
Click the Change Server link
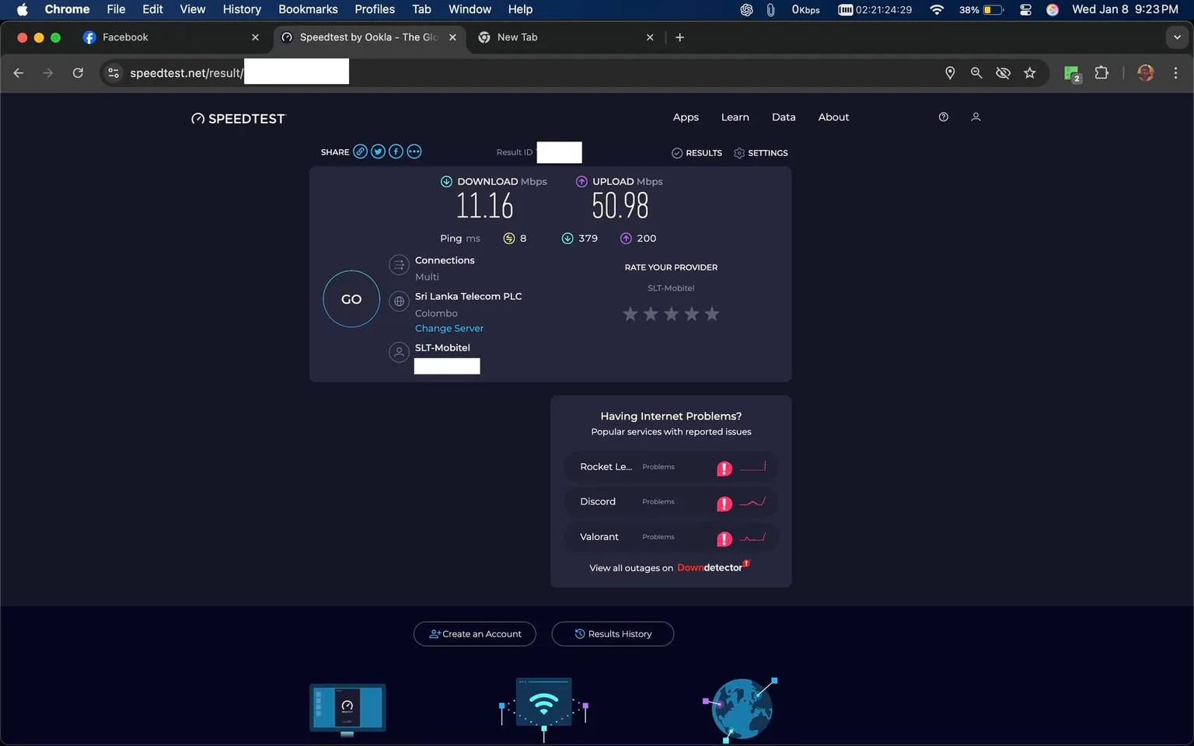click(449, 329)
